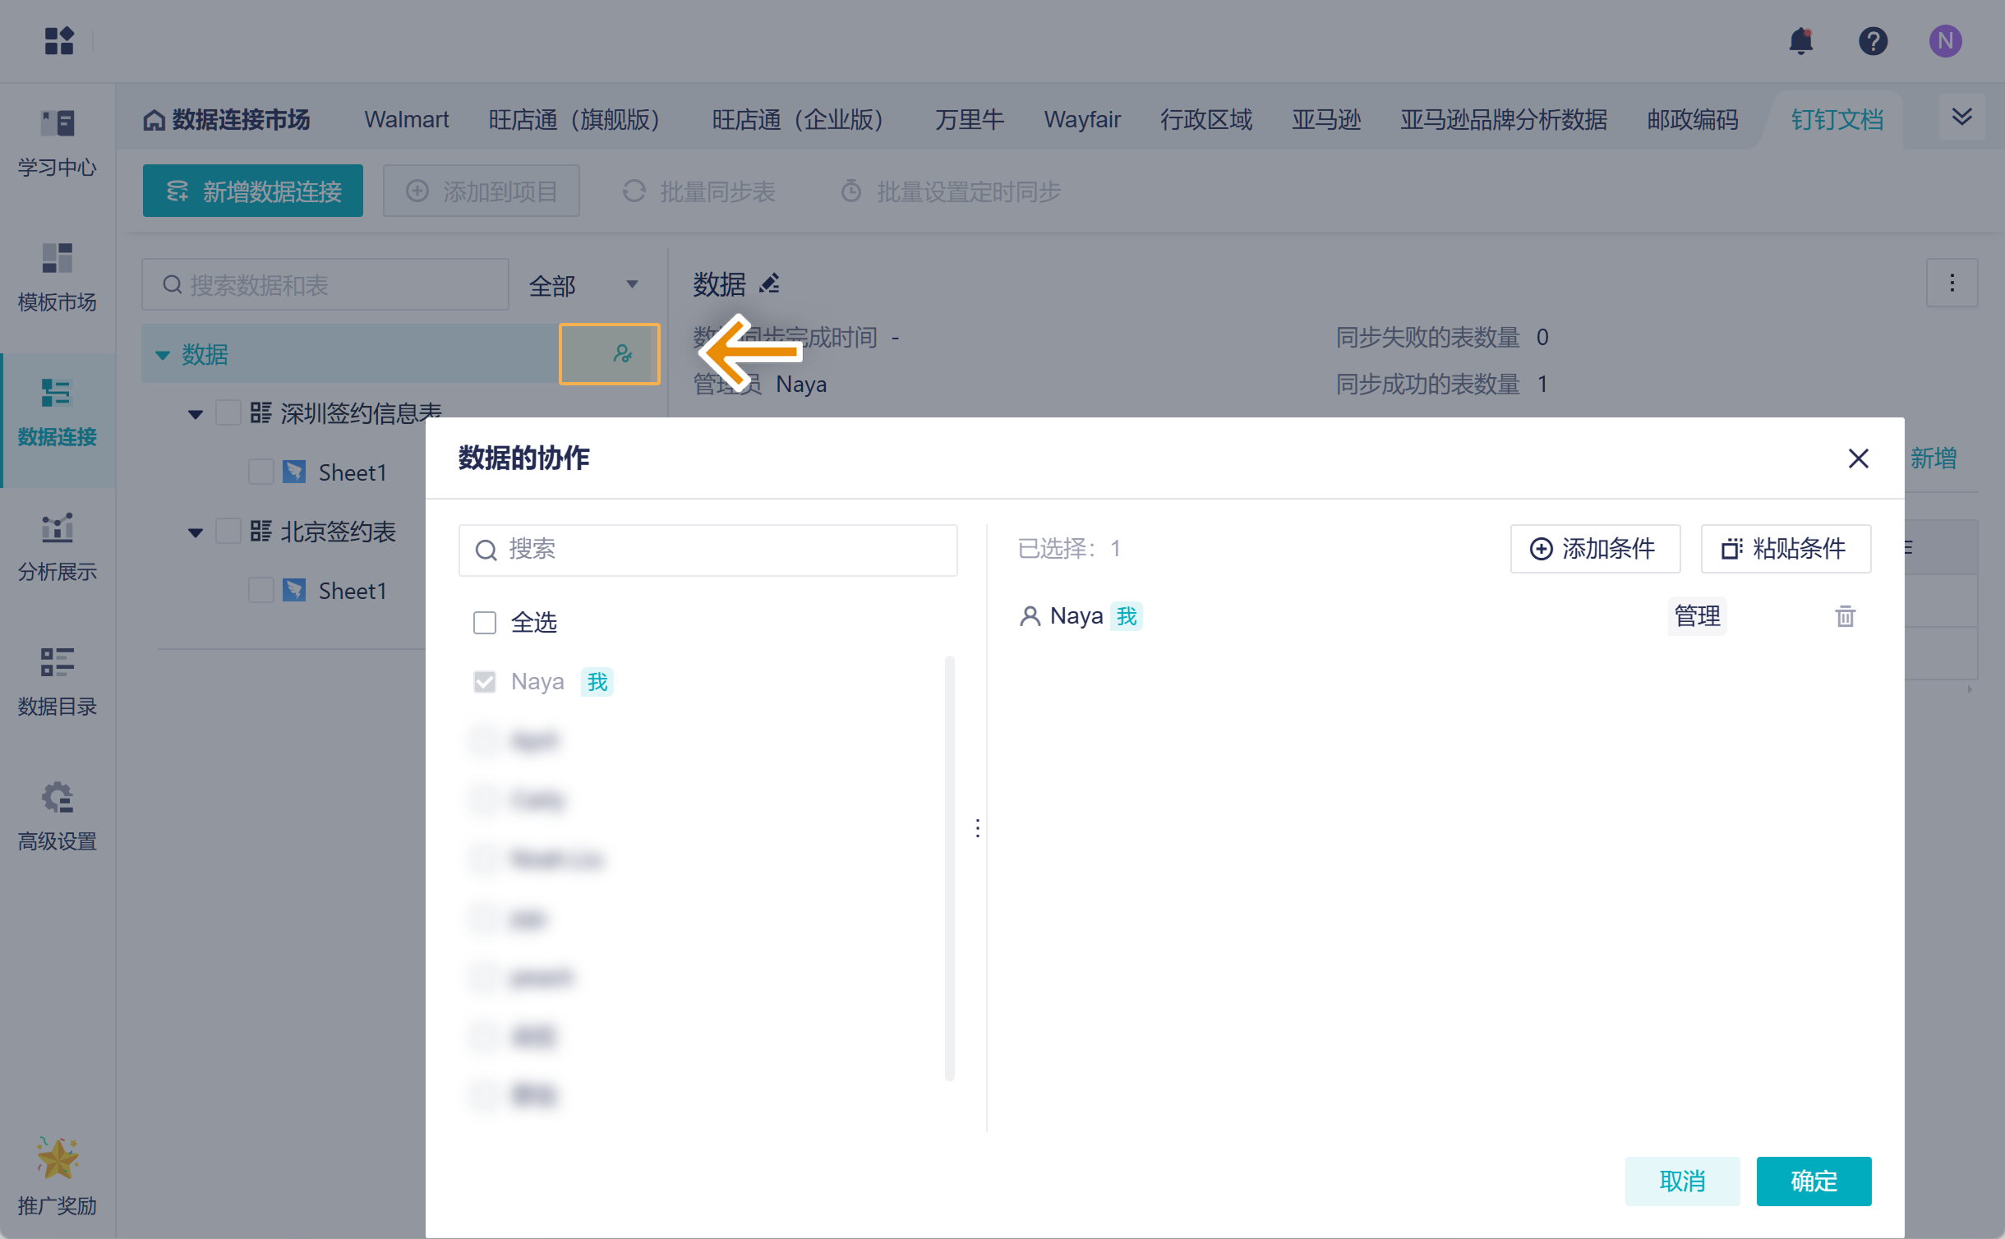
Task: Collapse the 数据 tree node
Action: [162, 354]
